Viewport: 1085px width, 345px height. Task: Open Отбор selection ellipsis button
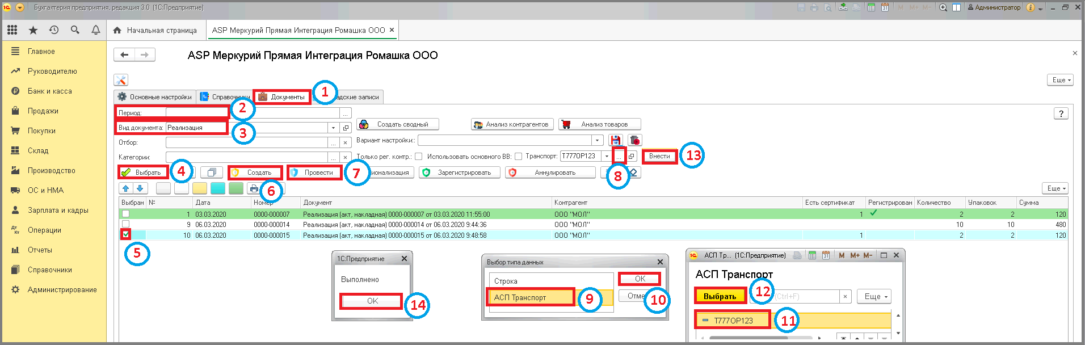(334, 142)
